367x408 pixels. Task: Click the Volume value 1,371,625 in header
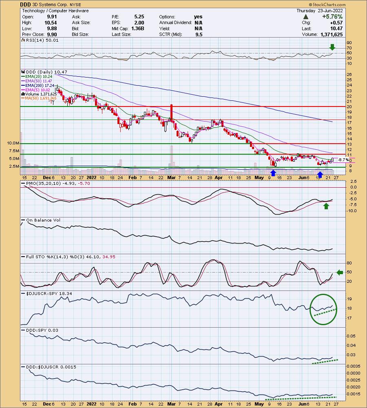coord(332,34)
